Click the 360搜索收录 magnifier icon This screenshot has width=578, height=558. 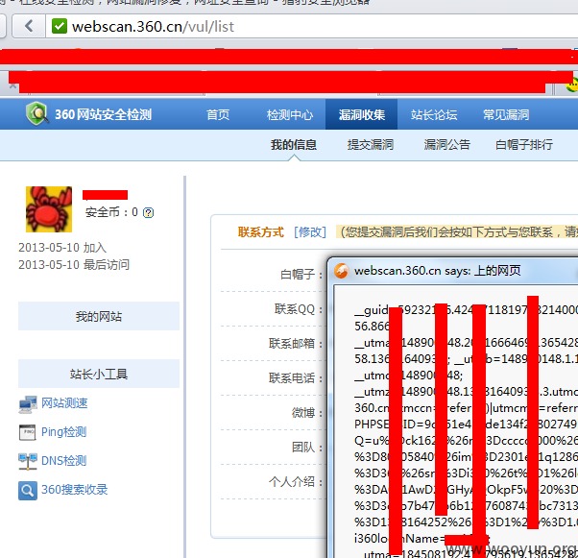point(28,490)
